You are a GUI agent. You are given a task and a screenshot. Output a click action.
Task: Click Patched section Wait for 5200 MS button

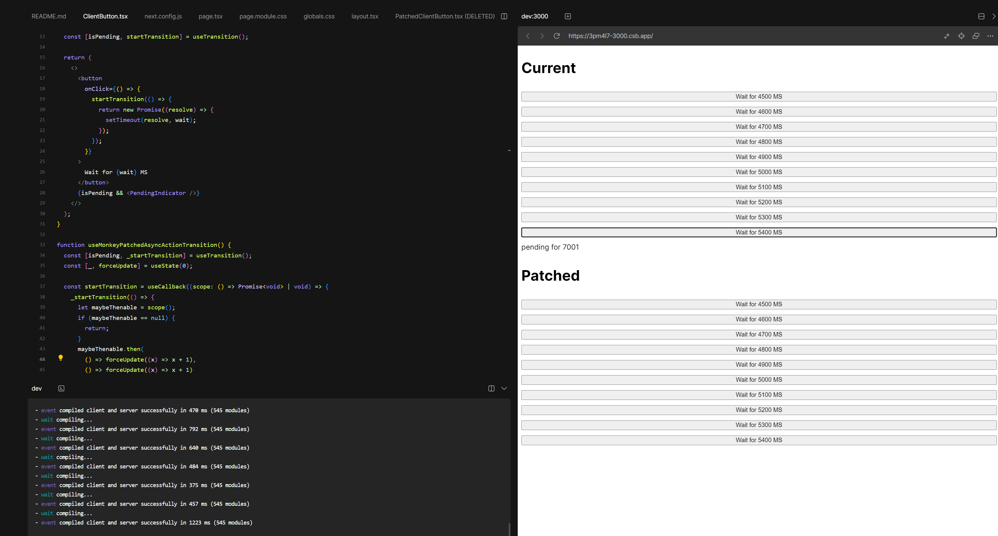tap(758, 410)
